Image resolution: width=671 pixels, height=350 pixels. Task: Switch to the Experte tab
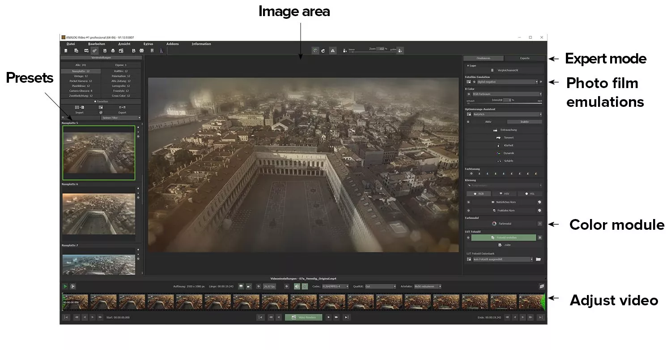pos(525,58)
